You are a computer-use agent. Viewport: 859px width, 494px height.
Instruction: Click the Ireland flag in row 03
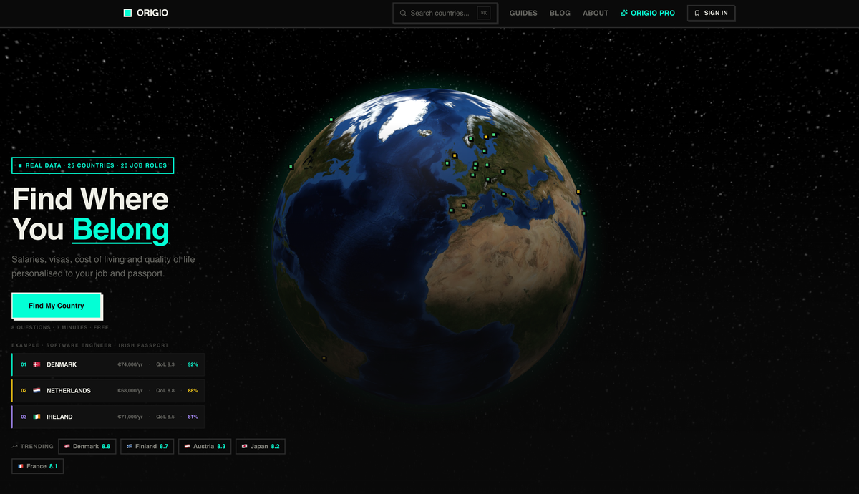[x=37, y=417]
